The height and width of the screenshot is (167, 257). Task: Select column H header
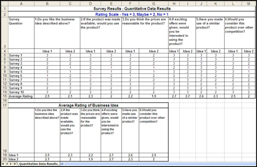click(x=174, y=4)
